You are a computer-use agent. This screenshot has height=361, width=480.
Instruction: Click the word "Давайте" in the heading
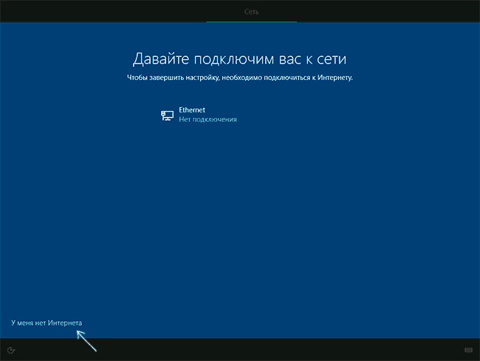[158, 58]
